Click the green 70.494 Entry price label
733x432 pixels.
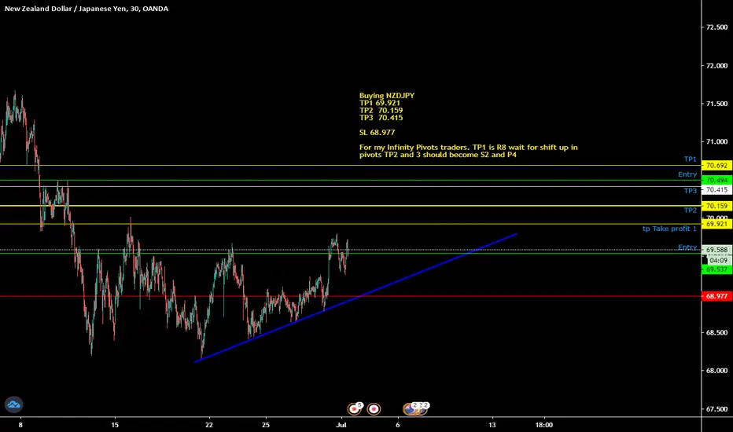716,181
